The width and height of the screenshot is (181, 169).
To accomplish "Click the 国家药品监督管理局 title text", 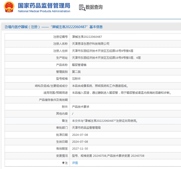I will 44,6.
